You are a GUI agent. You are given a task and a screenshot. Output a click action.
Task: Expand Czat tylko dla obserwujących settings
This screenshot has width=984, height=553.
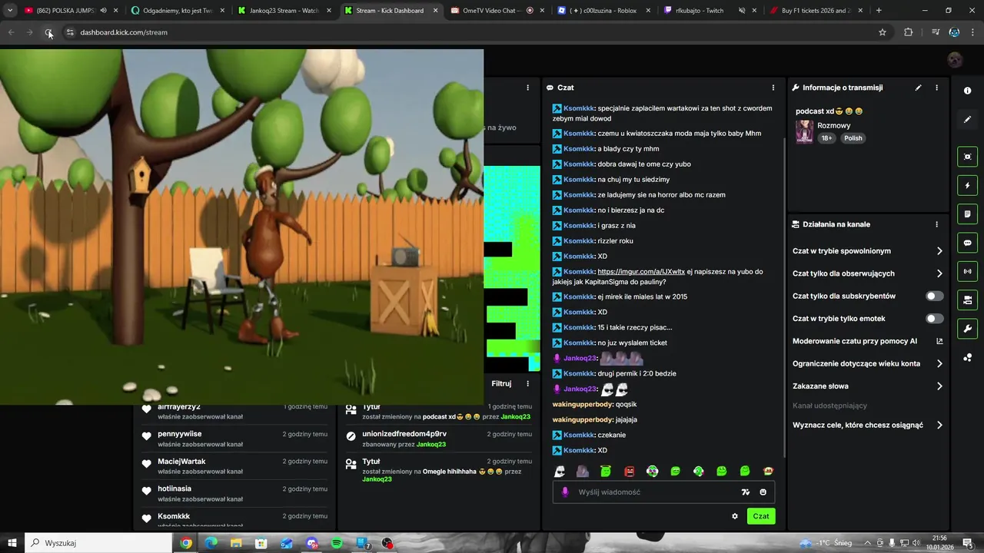[867, 273]
